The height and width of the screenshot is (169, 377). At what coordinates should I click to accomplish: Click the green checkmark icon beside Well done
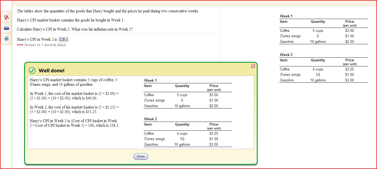(x=32, y=70)
